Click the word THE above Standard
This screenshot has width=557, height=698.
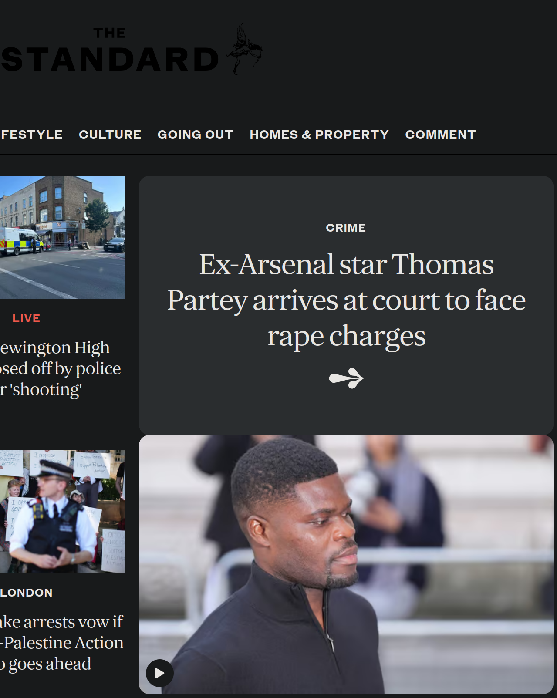(x=110, y=33)
